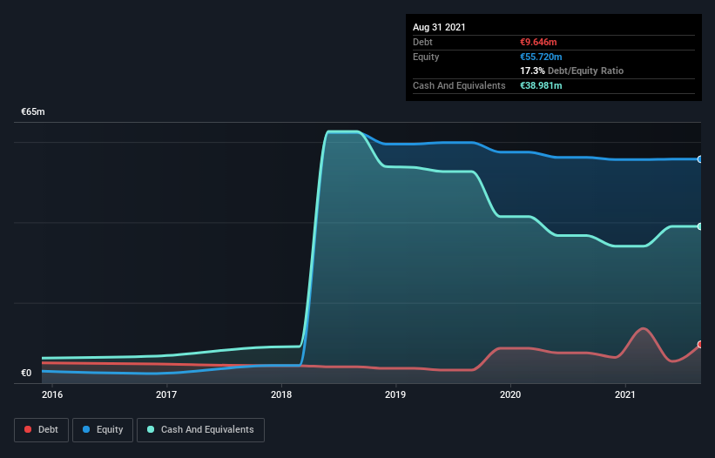The width and height of the screenshot is (715, 458).
Task: Click the €9.646m debt value
Action: pyautogui.click(x=538, y=42)
